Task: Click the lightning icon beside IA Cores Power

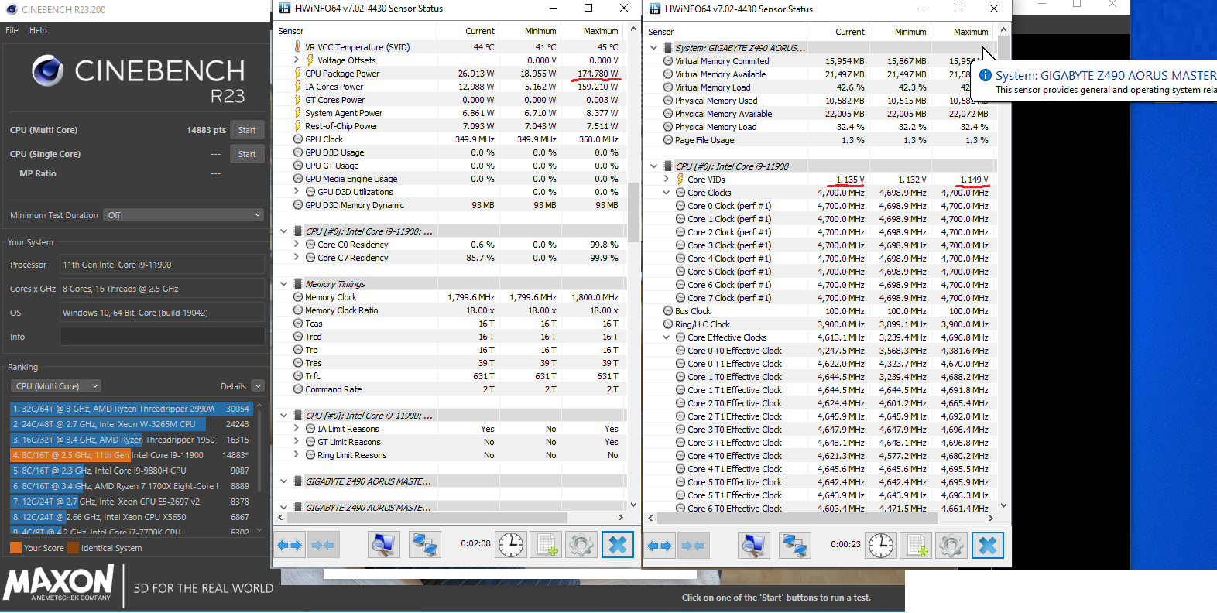Action: (x=297, y=87)
